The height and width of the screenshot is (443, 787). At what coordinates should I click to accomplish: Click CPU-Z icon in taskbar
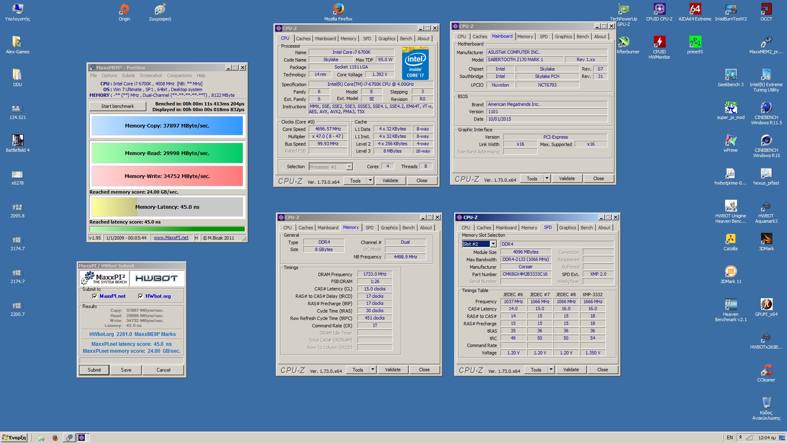[x=82, y=438]
